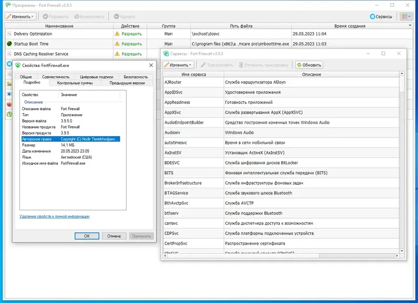Click the green Startup Boot Time icon
This screenshot has width=418, height=303.
tap(9, 44)
